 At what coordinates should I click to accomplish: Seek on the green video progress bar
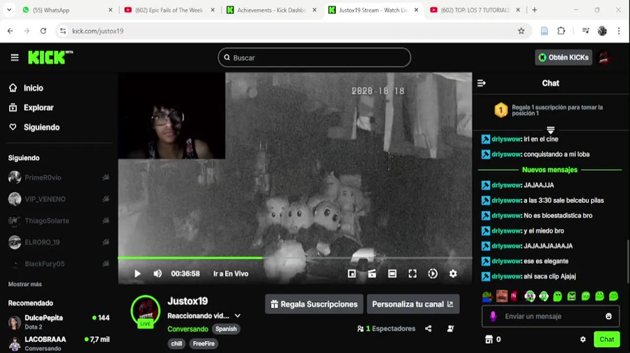pyautogui.click(x=295, y=257)
